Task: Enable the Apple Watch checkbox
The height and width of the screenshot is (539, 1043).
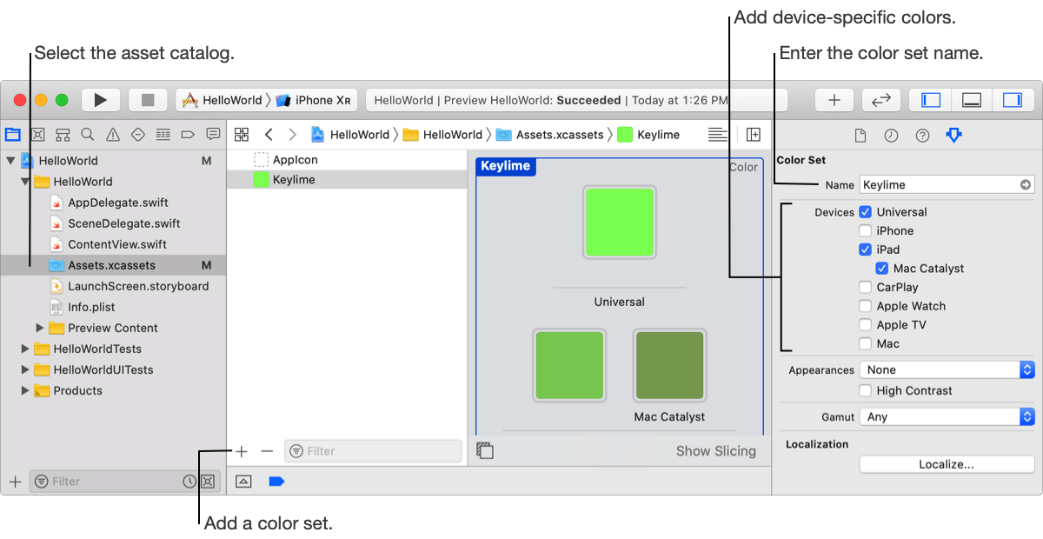Action: click(865, 306)
